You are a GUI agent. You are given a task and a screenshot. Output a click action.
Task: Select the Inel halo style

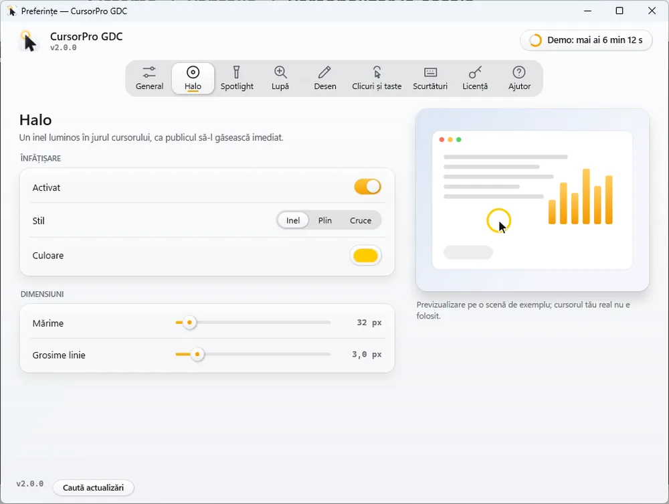click(293, 221)
